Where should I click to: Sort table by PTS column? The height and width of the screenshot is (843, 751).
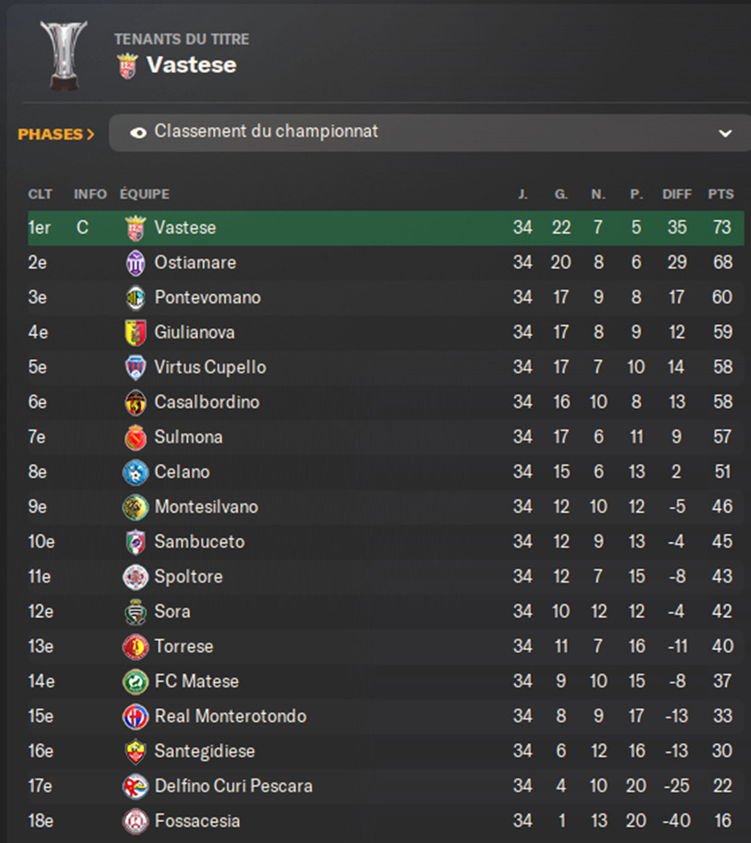click(x=720, y=194)
